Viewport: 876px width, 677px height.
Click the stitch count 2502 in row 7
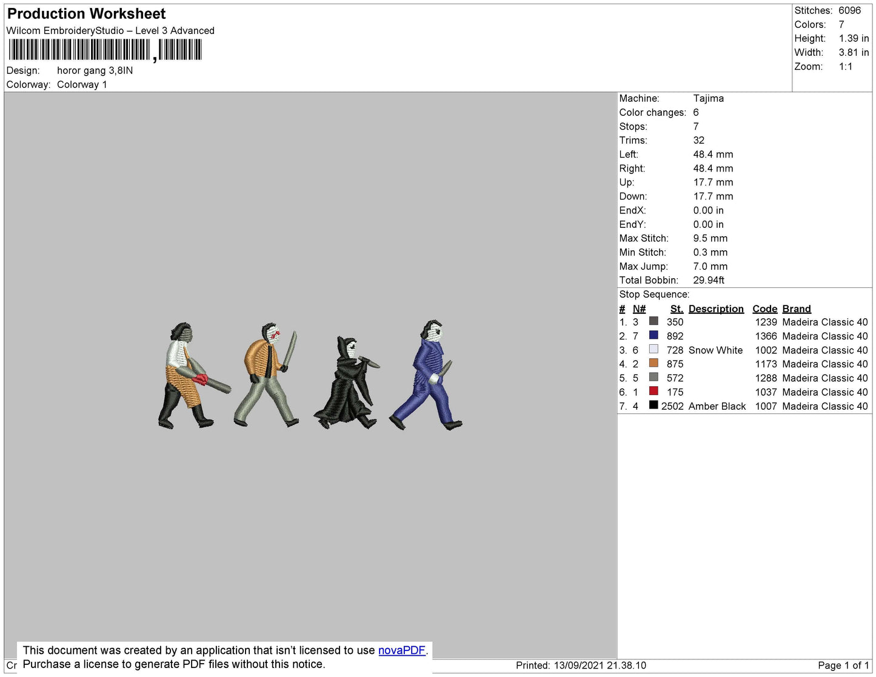pyautogui.click(x=672, y=406)
